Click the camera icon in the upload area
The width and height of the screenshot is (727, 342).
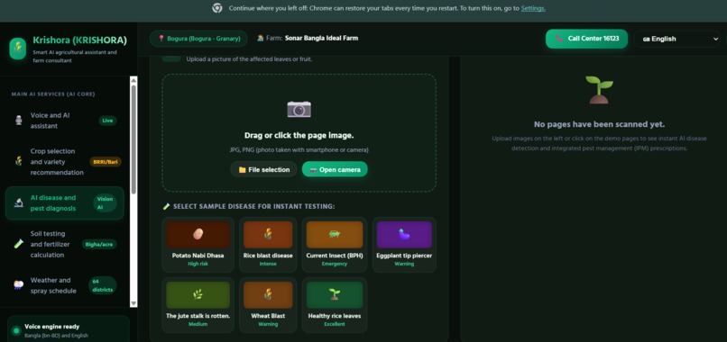click(x=299, y=110)
